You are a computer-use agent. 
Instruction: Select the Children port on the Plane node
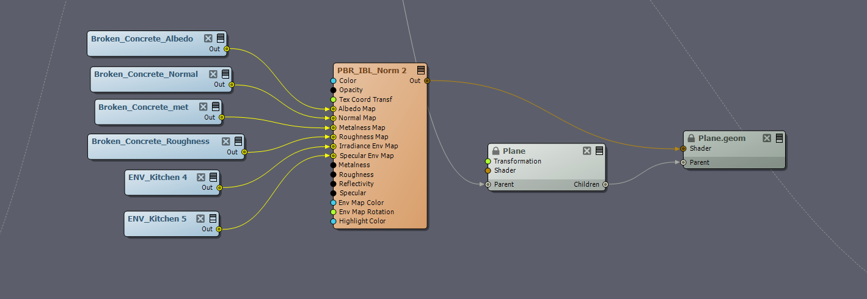pos(605,184)
